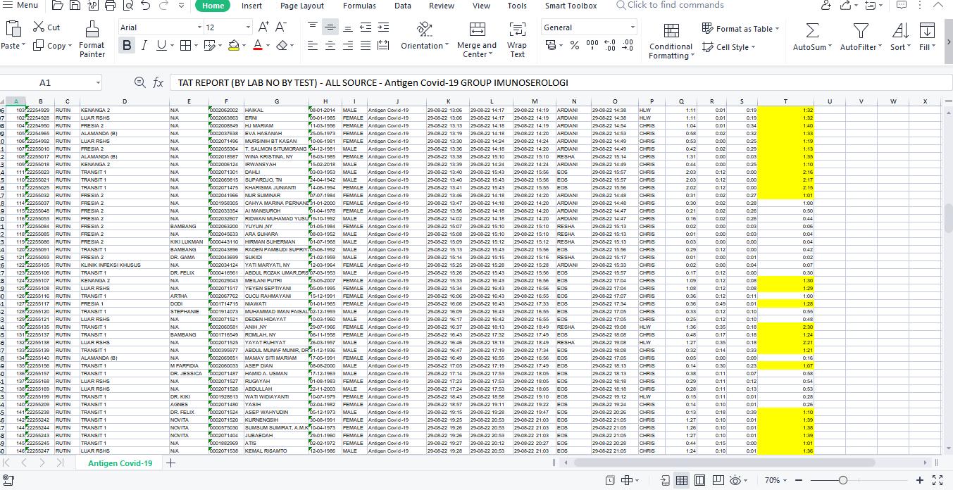Increase font size with A+ icon
953x490 pixels.
pyautogui.click(x=263, y=27)
